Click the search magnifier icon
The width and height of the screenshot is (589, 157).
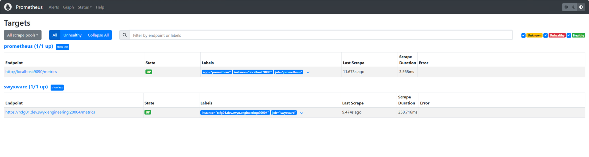coord(125,35)
